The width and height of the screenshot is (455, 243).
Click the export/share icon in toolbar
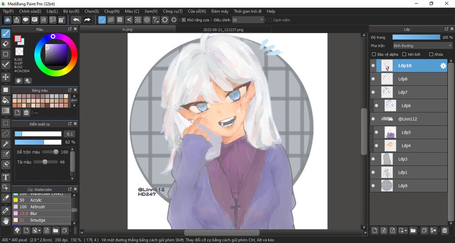tap(16, 20)
